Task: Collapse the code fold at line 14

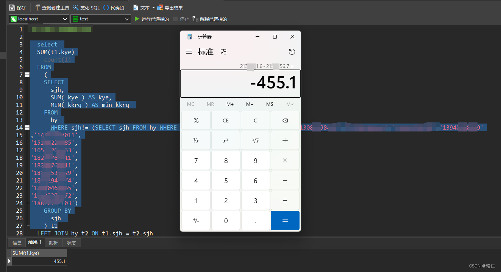Action: tap(27, 128)
